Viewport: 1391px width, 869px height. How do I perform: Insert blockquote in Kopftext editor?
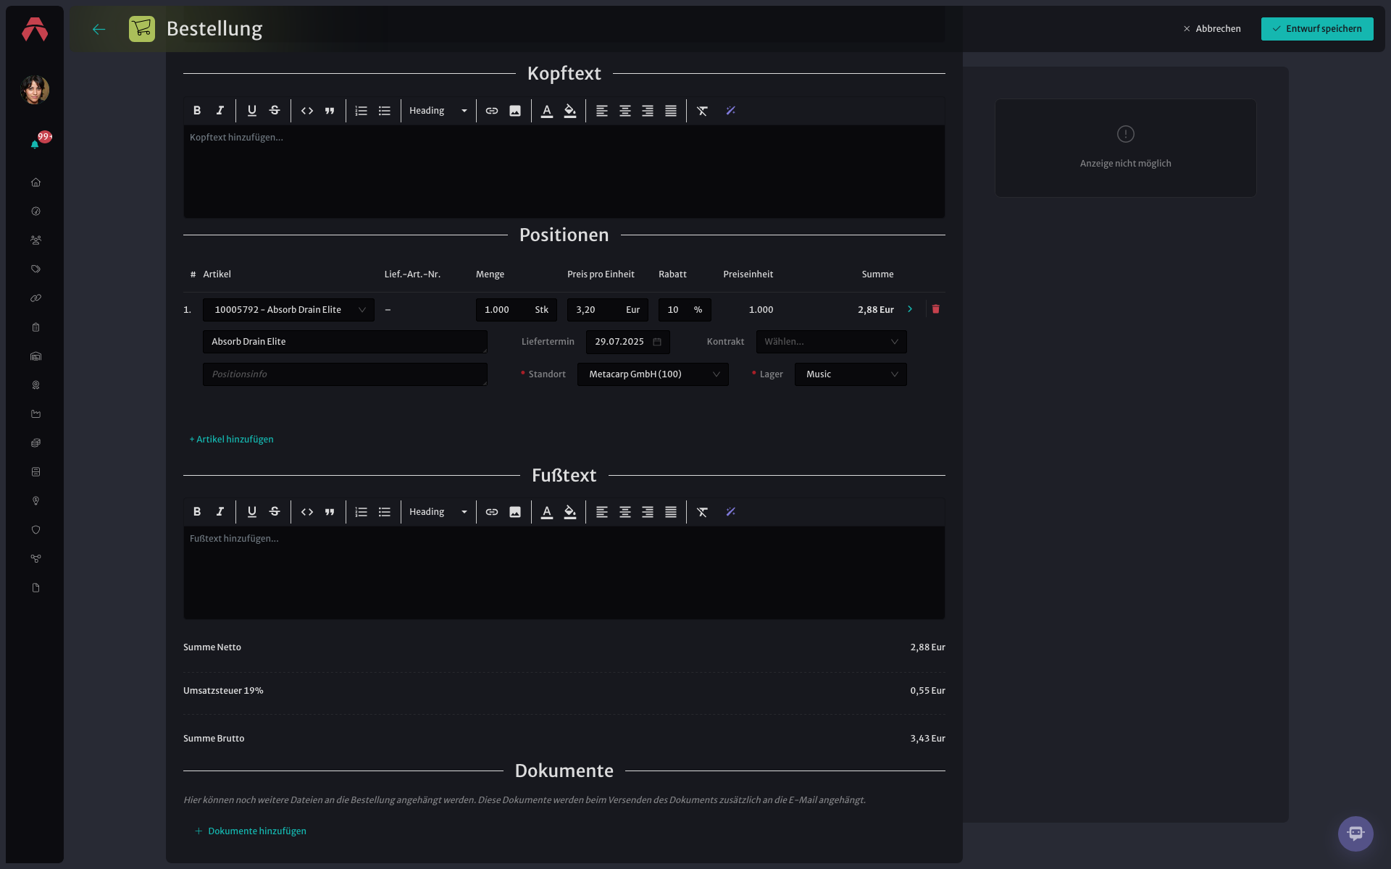tap(330, 111)
